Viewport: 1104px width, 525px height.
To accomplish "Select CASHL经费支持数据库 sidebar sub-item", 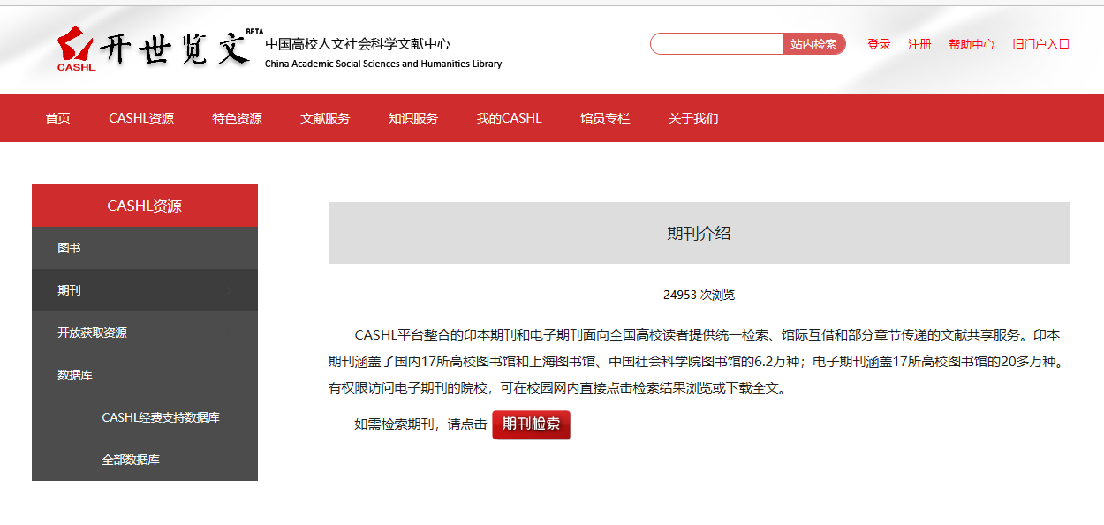I will pos(161,417).
